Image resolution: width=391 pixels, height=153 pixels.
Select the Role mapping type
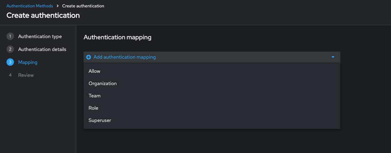93,108
